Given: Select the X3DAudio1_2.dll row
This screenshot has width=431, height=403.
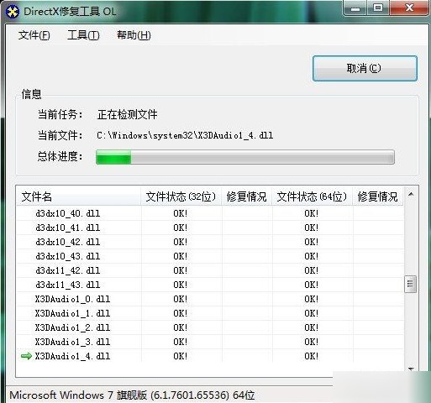Looking at the screenshot, I should pyautogui.click(x=210, y=327).
